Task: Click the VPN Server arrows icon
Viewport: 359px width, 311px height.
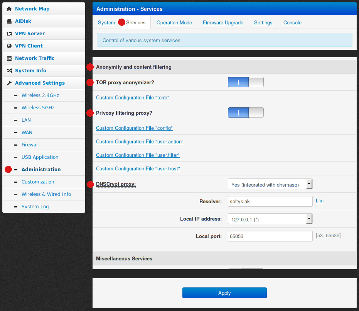Action: pyautogui.click(x=9, y=34)
